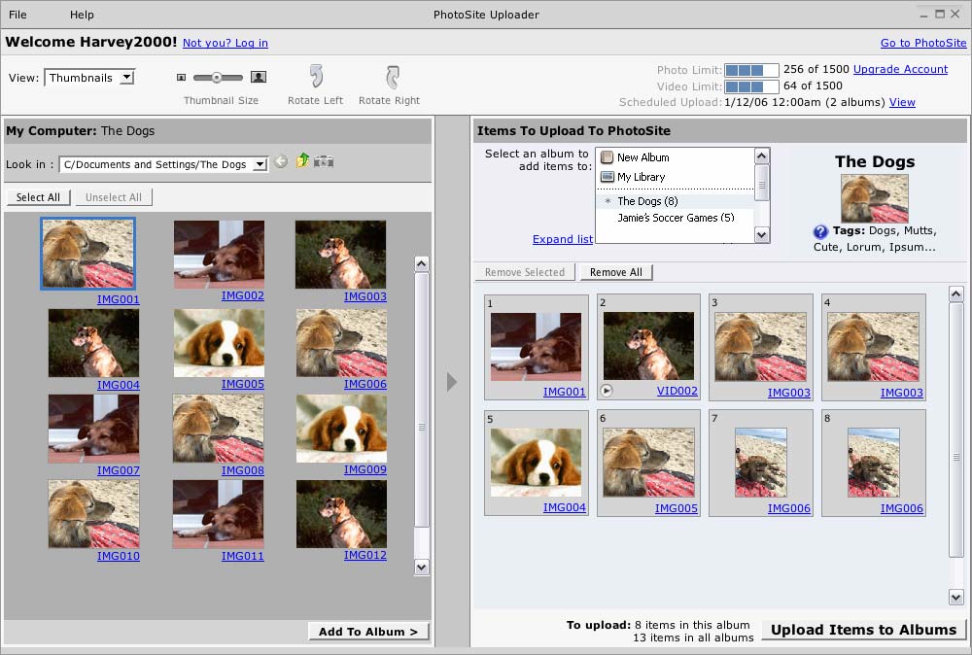This screenshot has width=972, height=655.
Task: Click The Dogs album cover thumbnail
Action: (x=874, y=198)
